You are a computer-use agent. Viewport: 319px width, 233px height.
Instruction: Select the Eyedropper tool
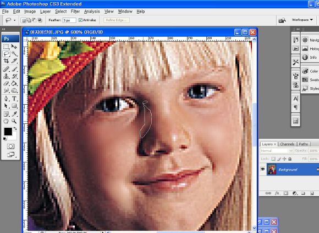coord(14,114)
